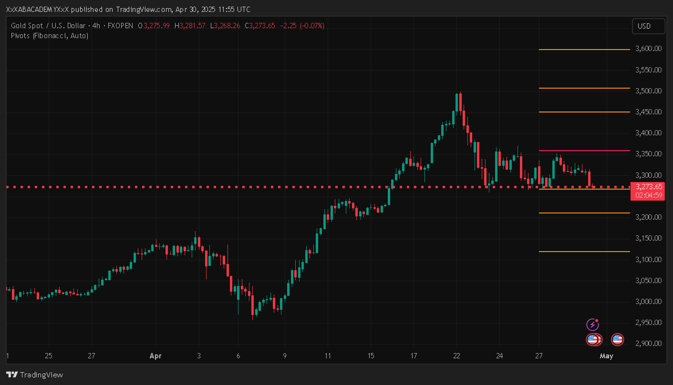Click the Gold Spot / U.S. Dollar title
The height and width of the screenshot is (385, 673).
click(x=48, y=26)
